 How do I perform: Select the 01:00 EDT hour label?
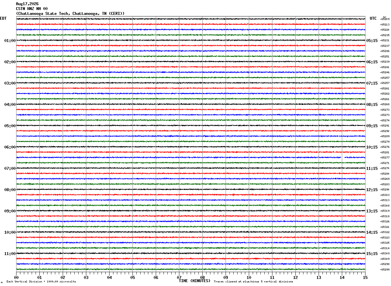click(x=10, y=41)
